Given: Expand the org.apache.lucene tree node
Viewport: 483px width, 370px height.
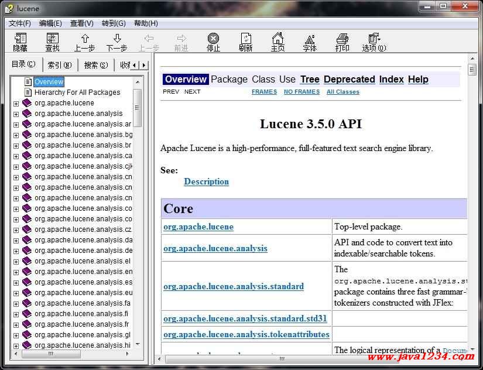Looking at the screenshot, I should tap(16, 104).
